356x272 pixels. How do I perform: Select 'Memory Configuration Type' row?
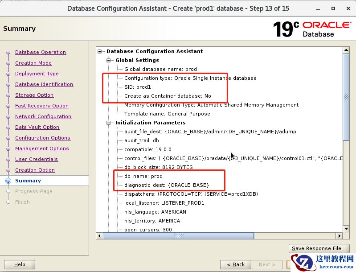click(211, 105)
